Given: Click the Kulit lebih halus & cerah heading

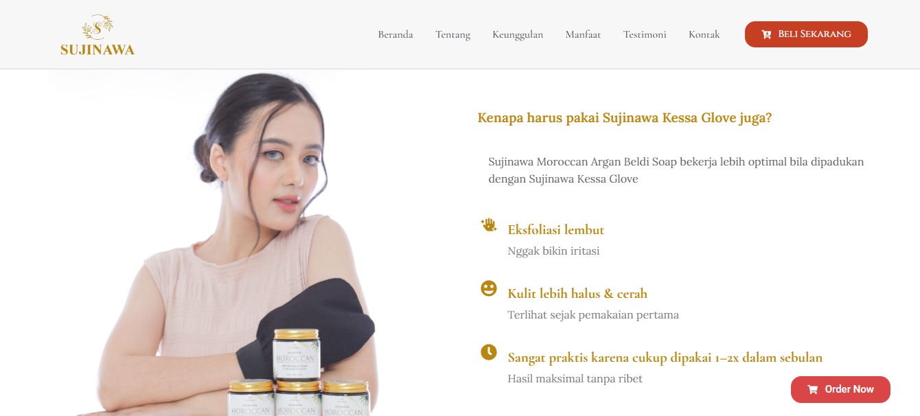Looking at the screenshot, I should coord(577,293).
